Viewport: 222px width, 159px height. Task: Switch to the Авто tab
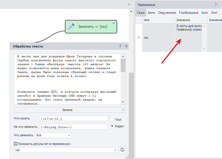151,13
